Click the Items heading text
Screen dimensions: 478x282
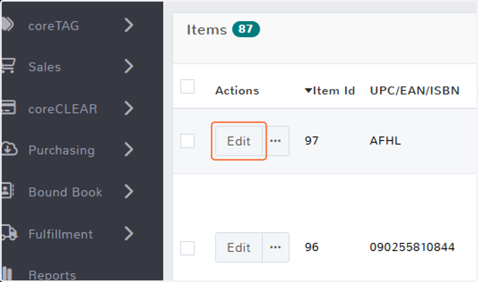click(207, 30)
